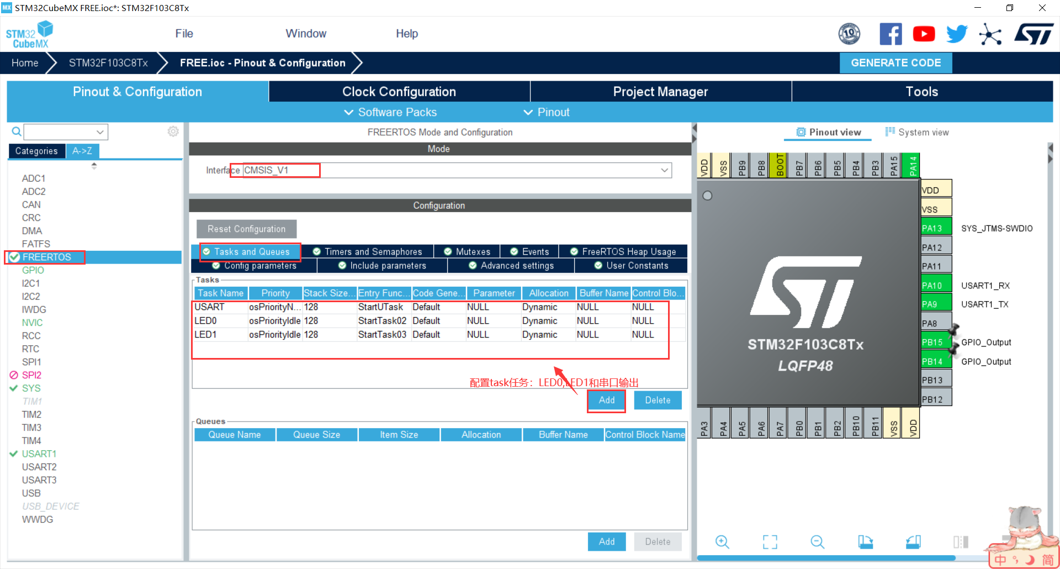Click the zoom in icon in pinout view
The width and height of the screenshot is (1060, 569).
[722, 542]
